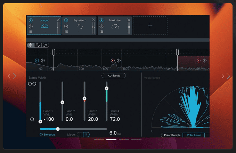Click the linked Bands button
The image size is (236, 153).
114,75
